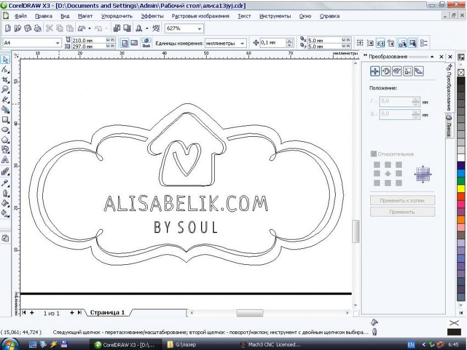Click the Import icon in the toolbar
Viewport: 467px width, 350px height.
click(116, 28)
